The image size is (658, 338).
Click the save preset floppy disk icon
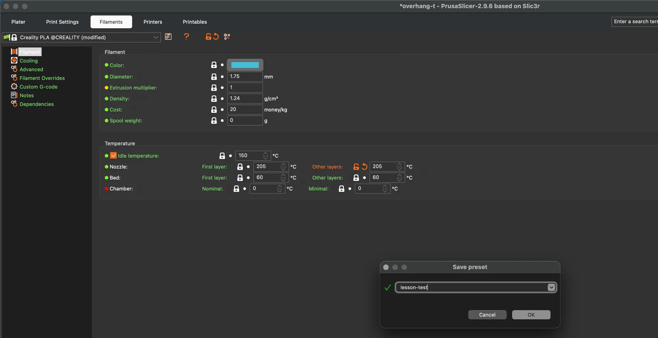[x=168, y=36]
